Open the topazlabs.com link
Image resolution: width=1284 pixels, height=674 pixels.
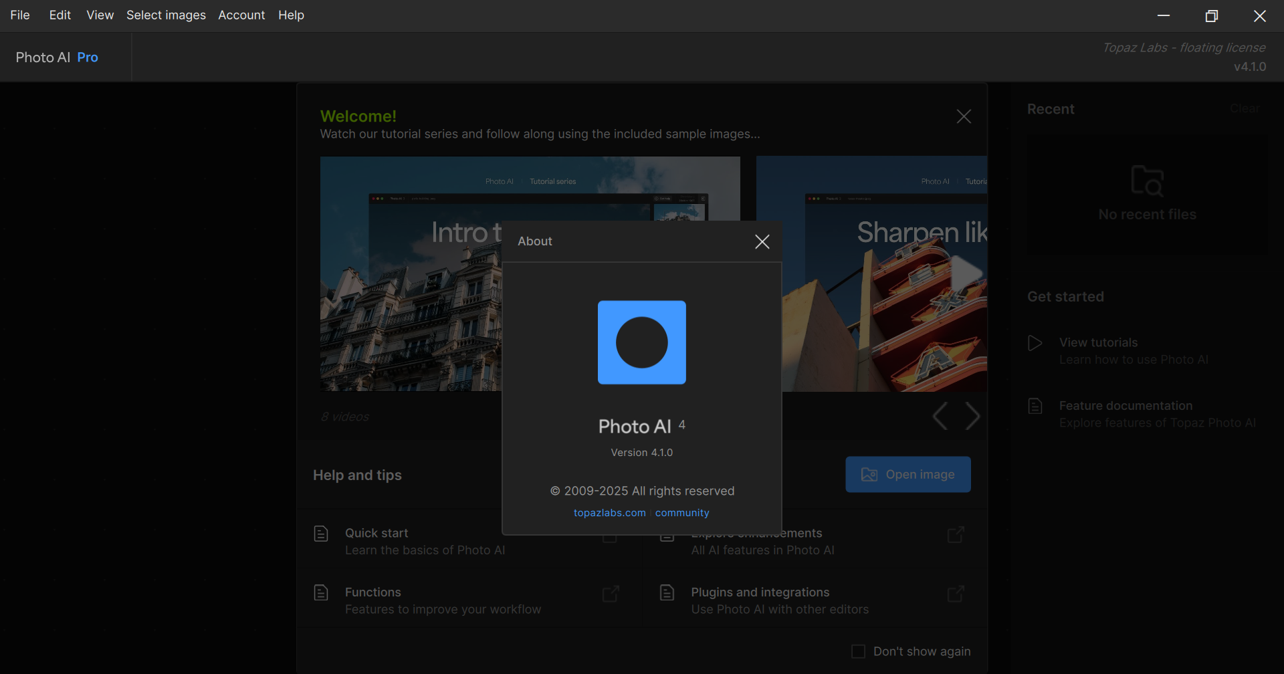(609, 513)
